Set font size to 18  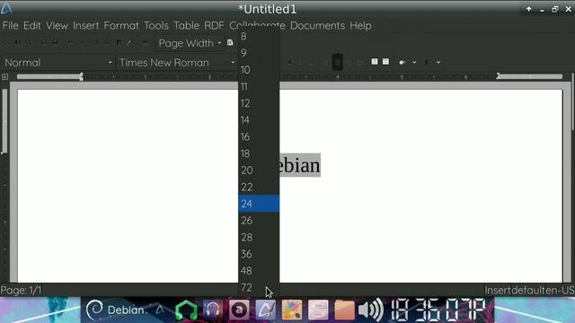259,153
